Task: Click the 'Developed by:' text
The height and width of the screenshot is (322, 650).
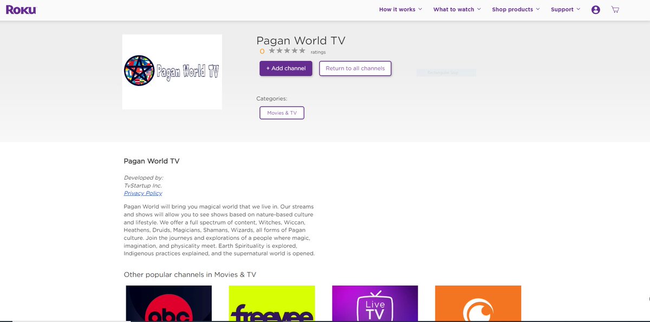Action: click(x=144, y=178)
